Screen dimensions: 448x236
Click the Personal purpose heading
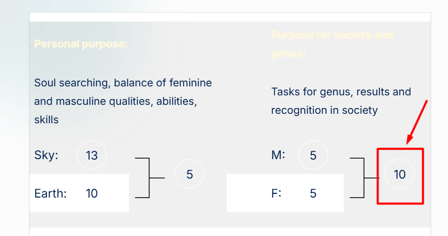tap(81, 44)
